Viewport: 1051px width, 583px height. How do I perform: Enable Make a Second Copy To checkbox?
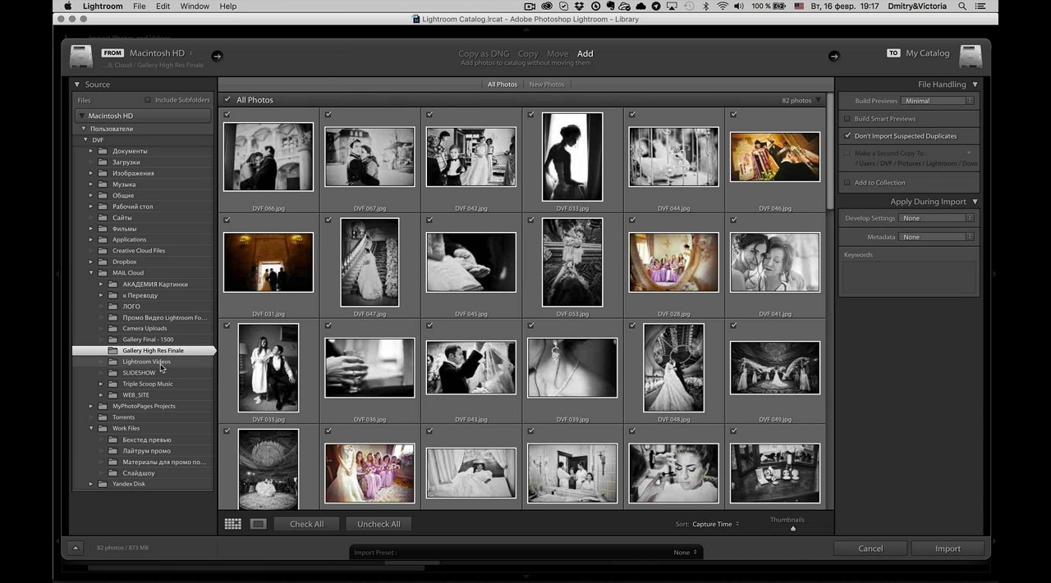tap(847, 153)
